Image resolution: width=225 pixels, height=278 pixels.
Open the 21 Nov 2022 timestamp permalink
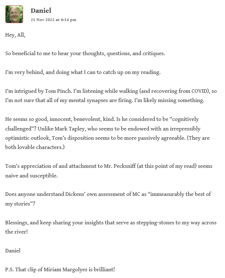pyautogui.click(x=53, y=20)
